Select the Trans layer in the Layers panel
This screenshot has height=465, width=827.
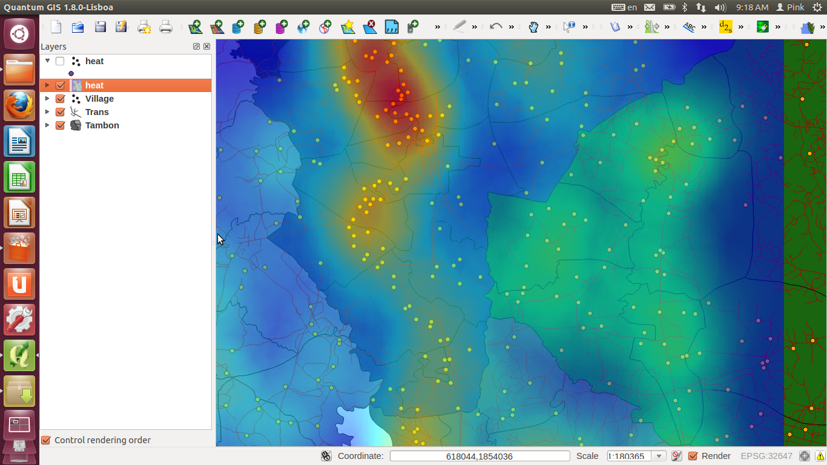pos(97,112)
